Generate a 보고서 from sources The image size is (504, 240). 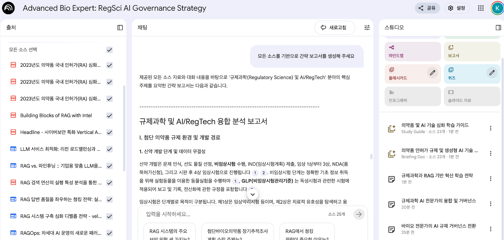click(472, 52)
